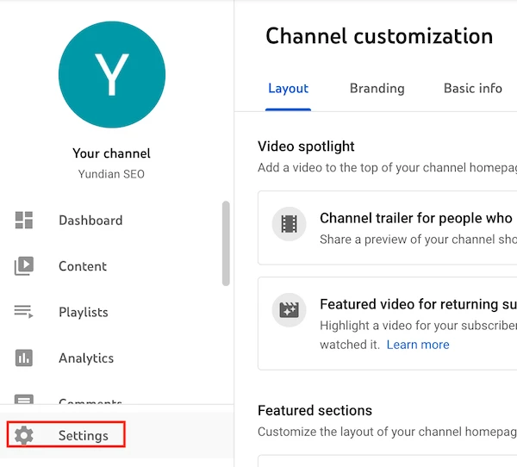Switch to the Branding tab
Viewport: 517px width, 467px height.
pos(377,89)
